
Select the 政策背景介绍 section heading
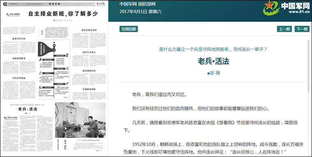point(19,39)
